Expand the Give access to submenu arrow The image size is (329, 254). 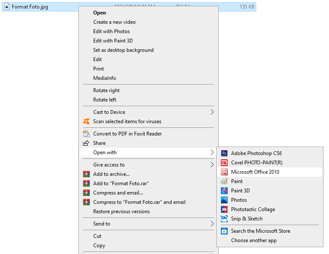click(x=212, y=165)
